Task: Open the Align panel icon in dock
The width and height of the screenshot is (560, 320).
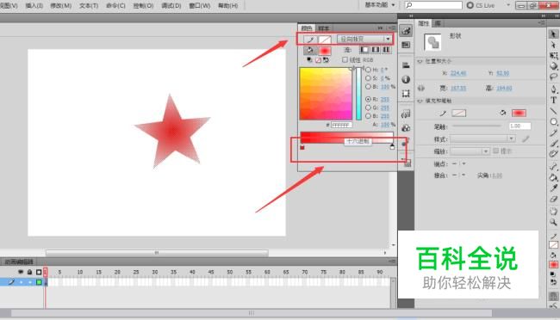Action: [x=406, y=65]
